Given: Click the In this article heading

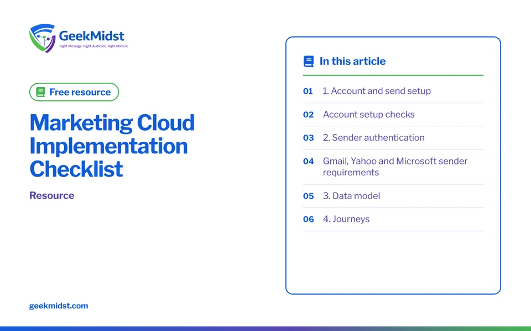Looking at the screenshot, I should point(352,61).
